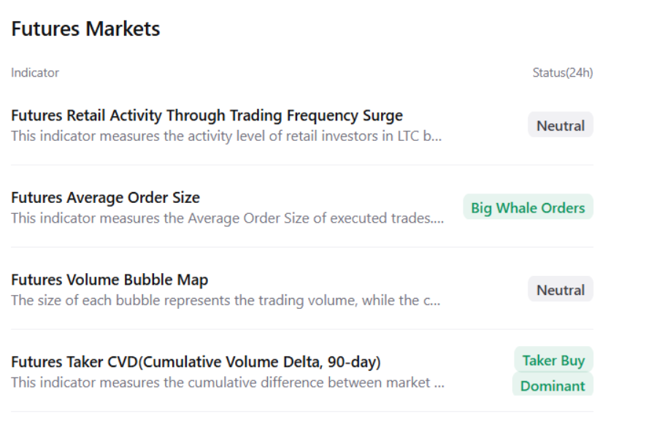
Task: Open Futures Retail Activity Through Trading Frequency Surge
Action: (x=207, y=115)
